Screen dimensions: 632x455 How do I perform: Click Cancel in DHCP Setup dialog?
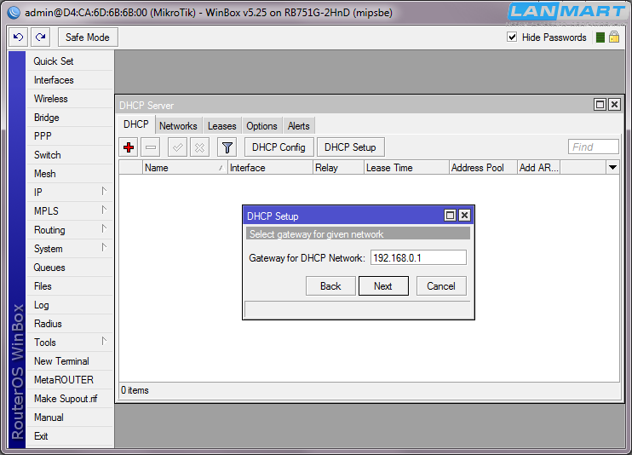[x=441, y=286]
